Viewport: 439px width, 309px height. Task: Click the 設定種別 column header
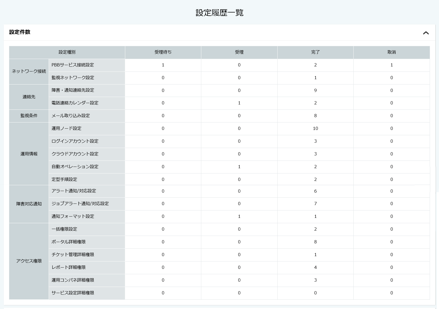coord(67,52)
